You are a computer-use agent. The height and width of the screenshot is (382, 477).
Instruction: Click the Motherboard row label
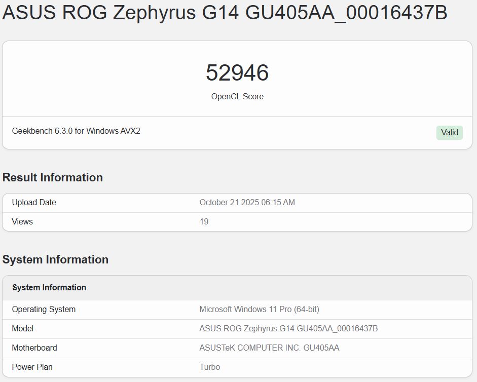pyautogui.click(x=34, y=348)
